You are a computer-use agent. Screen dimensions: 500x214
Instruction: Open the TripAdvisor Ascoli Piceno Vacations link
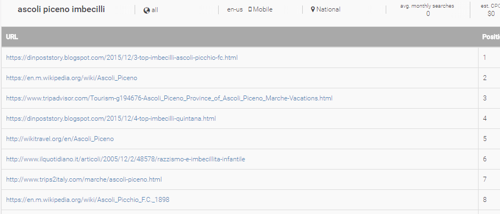[169, 98]
